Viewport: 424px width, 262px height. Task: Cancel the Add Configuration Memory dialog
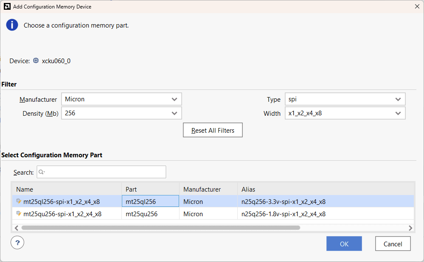393,244
